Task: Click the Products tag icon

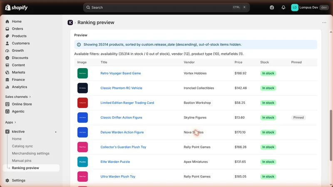Action: pyautogui.click(x=7, y=36)
